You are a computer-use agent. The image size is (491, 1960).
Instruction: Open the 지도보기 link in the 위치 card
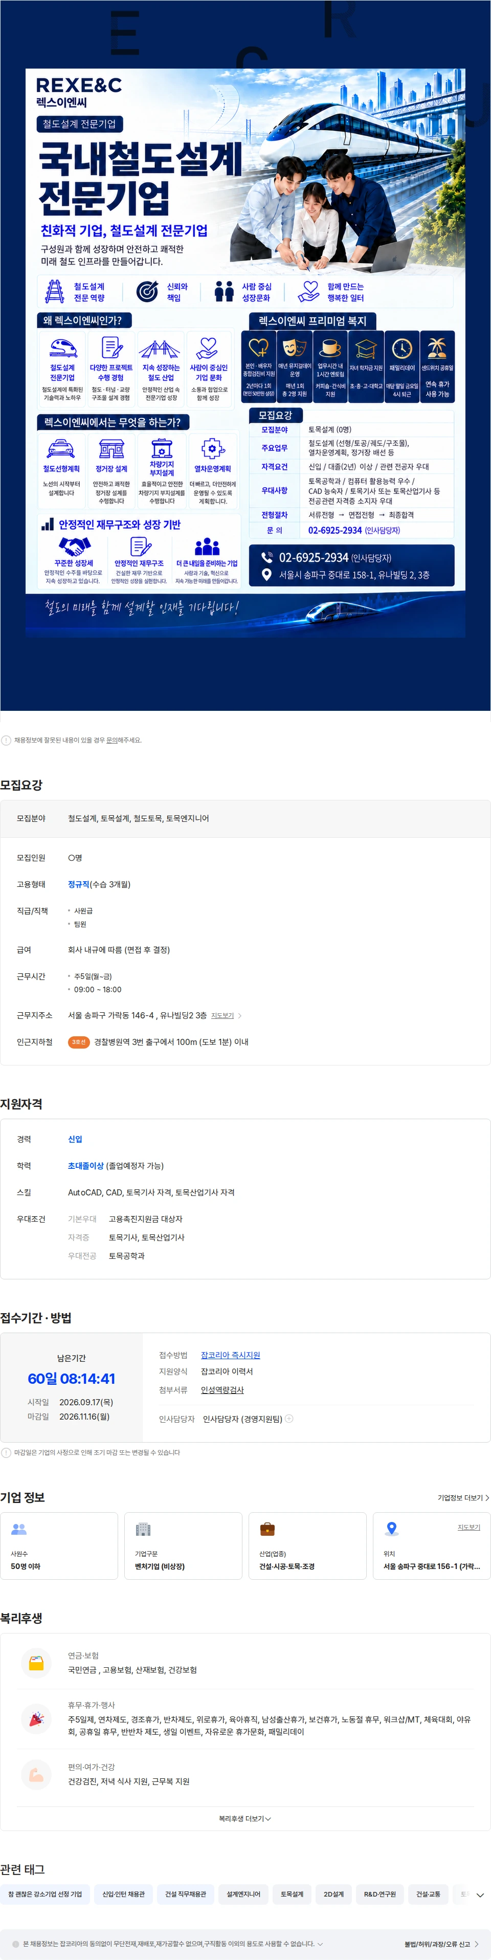(x=468, y=1527)
